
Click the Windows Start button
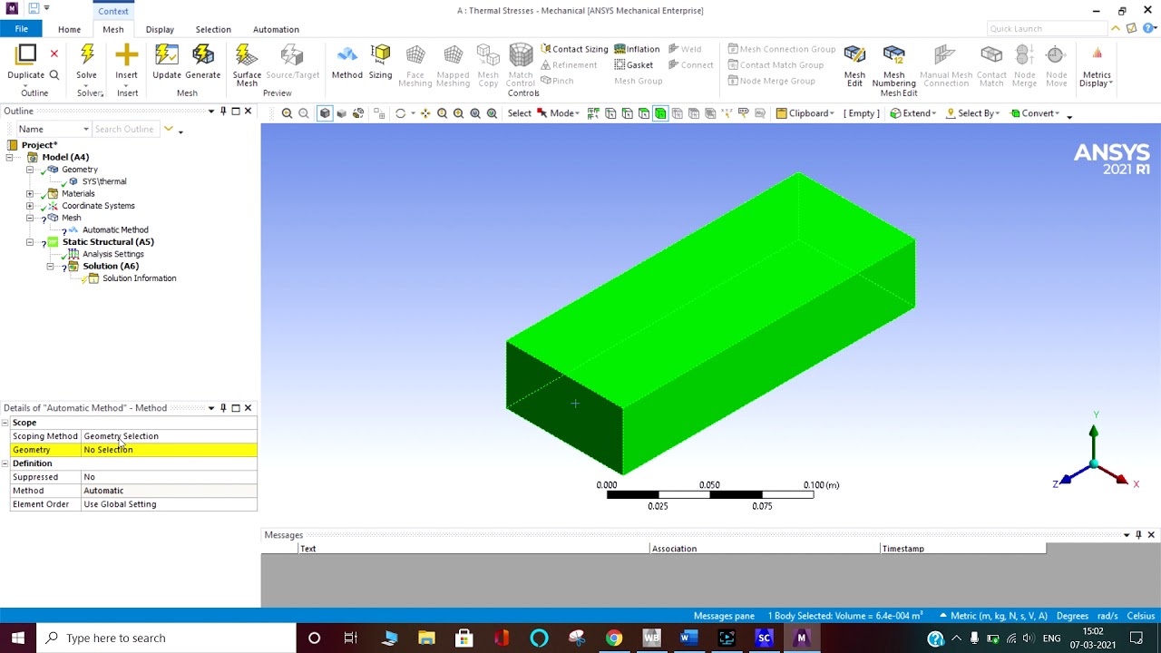click(18, 638)
